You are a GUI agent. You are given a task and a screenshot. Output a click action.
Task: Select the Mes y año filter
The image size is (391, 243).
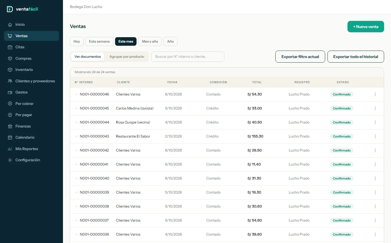point(150,41)
